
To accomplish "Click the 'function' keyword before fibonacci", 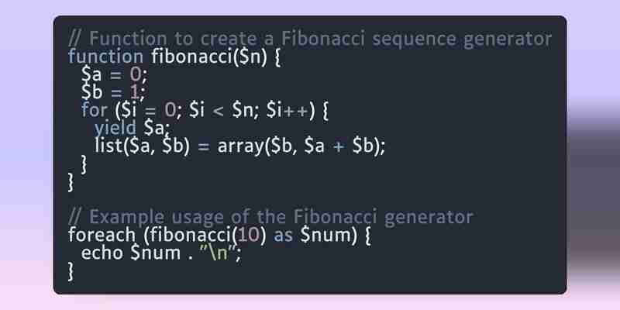I will click(105, 56).
